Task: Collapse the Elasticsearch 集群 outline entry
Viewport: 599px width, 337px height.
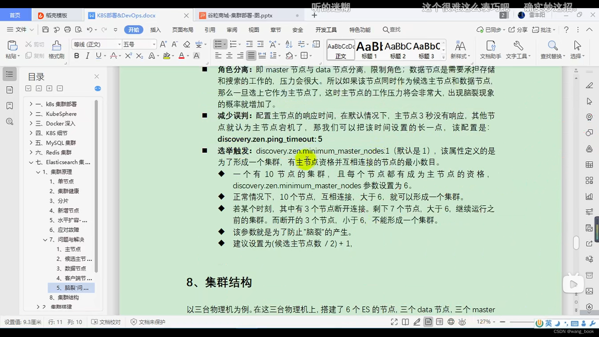Action: pos(31,162)
